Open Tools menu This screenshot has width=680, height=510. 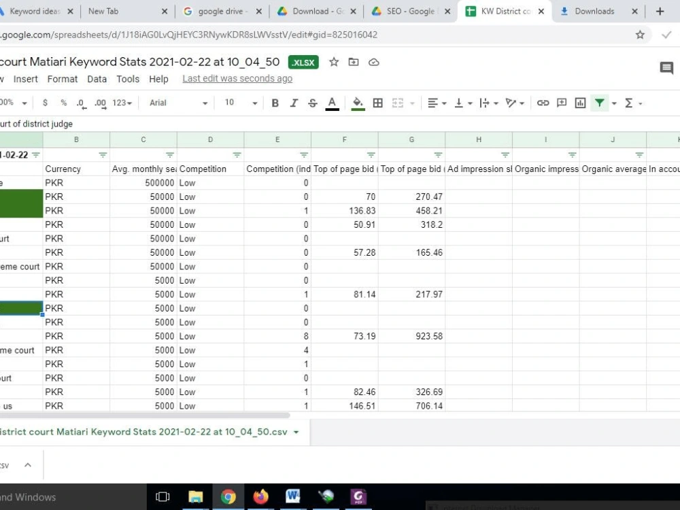pos(128,79)
